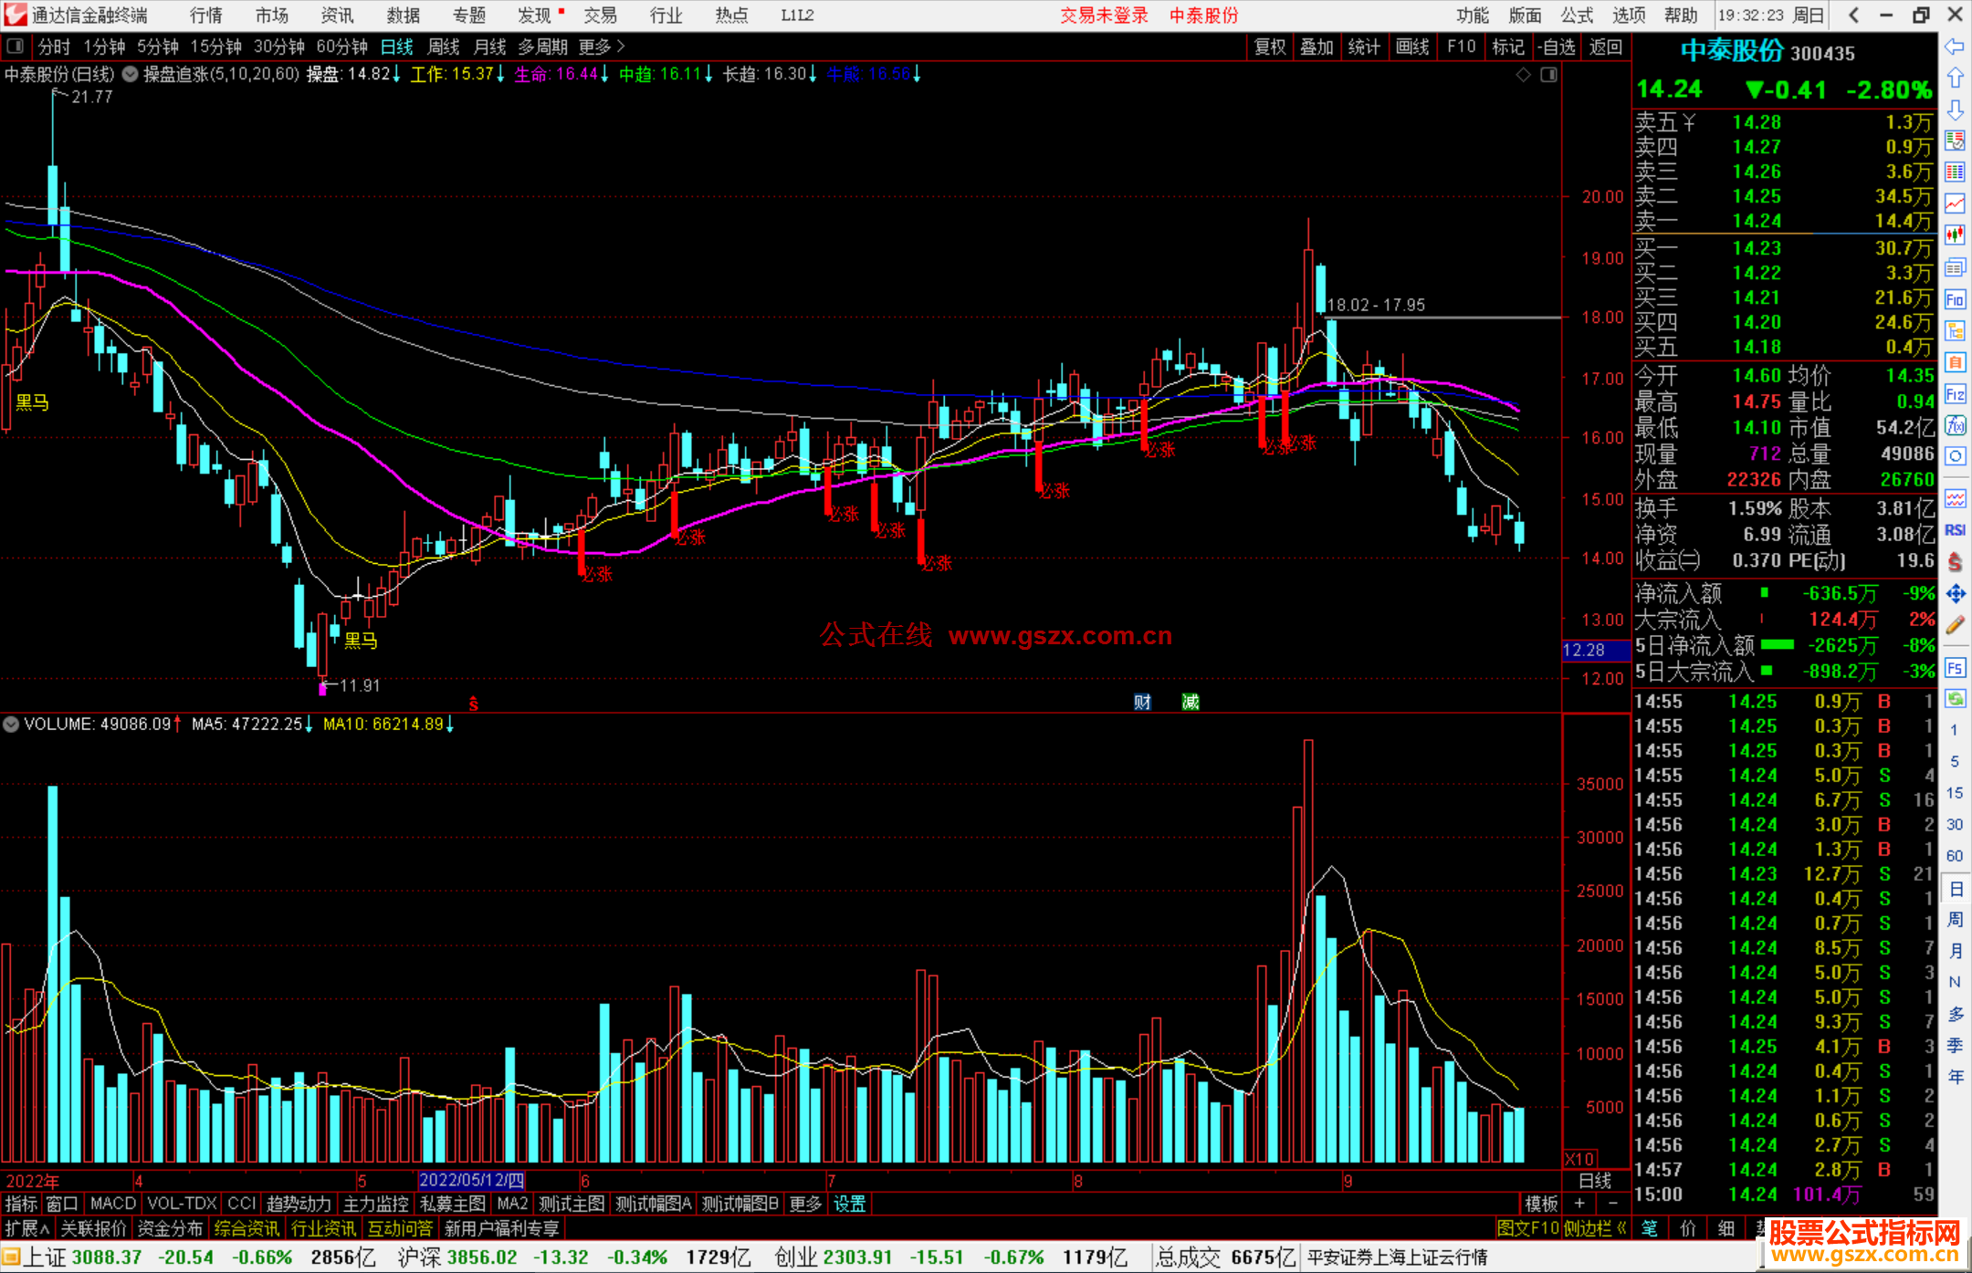The height and width of the screenshot is (1273, 1972).
Task: Switch sidebar period to 5 minute
Action: 1955,761
